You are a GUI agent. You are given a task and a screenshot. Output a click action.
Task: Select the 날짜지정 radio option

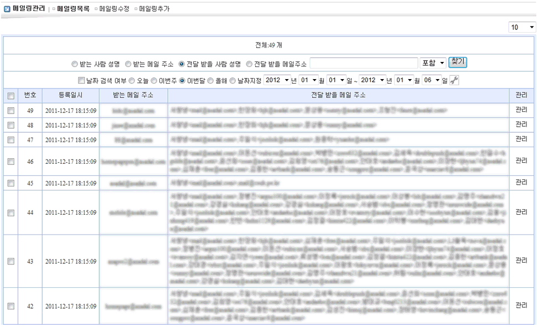[233, 81]
